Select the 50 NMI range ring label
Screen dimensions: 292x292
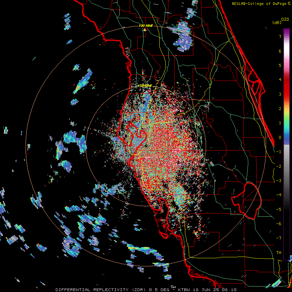click(146, 86)
